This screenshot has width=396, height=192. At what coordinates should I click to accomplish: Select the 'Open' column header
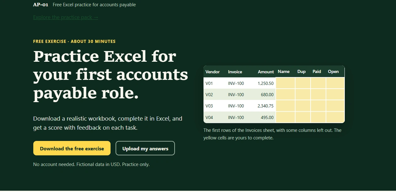(333, 71)
